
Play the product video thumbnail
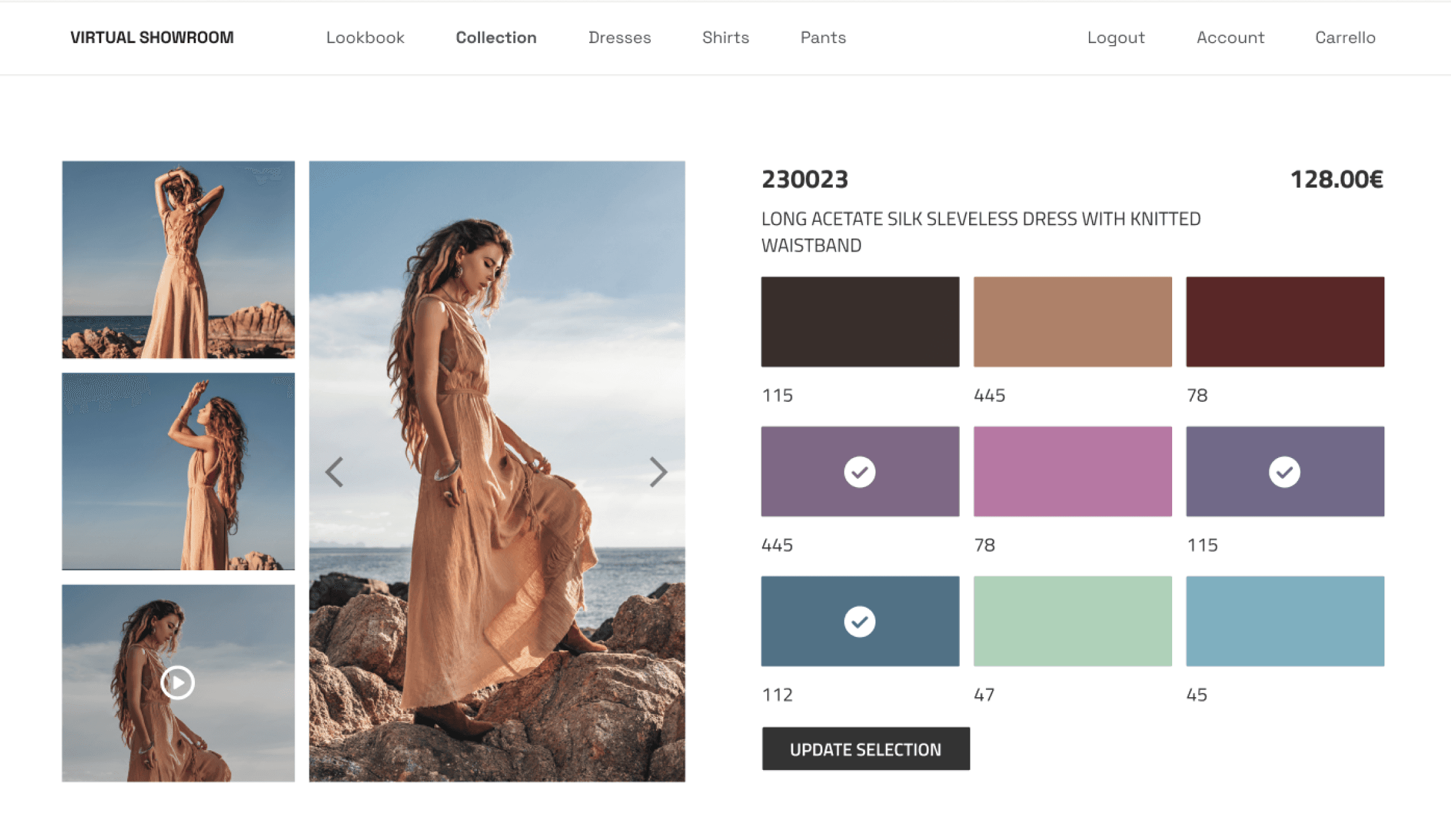[x=178, y=682]
